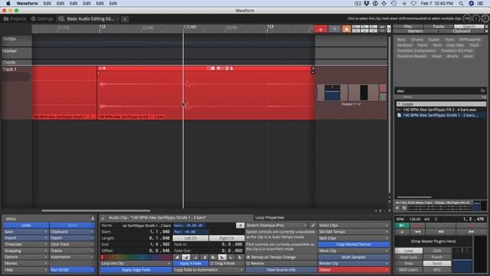Open the Save dropdown menu
Screen dimensions: 490x276
pos(26,232)
